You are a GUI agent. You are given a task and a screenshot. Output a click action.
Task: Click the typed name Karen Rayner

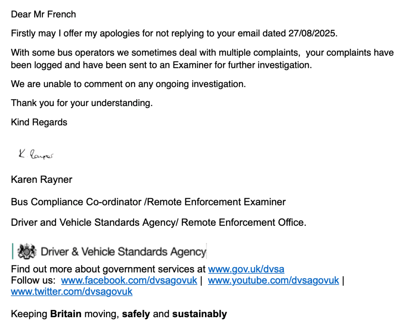[x=41, y=180]
